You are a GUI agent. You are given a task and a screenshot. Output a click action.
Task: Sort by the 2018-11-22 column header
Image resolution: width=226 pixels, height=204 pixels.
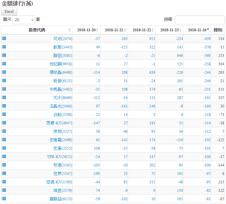pos(142,30)
